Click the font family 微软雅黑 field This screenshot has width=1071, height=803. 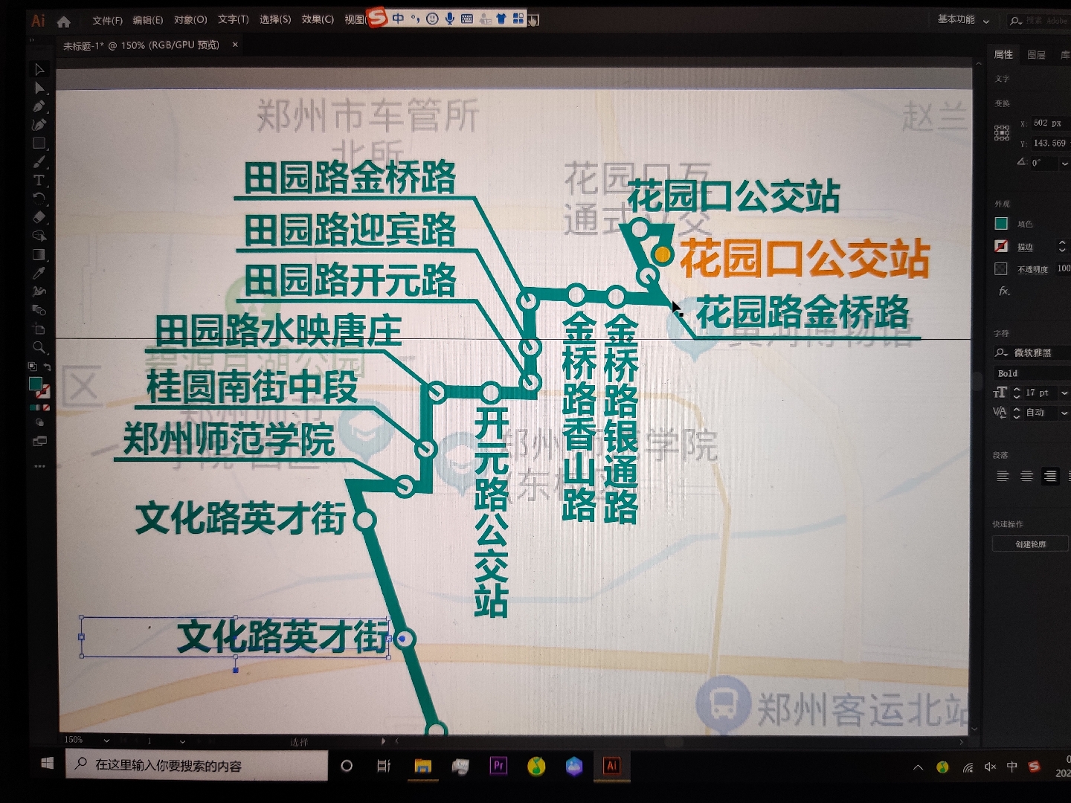(x=1032, y=352)
